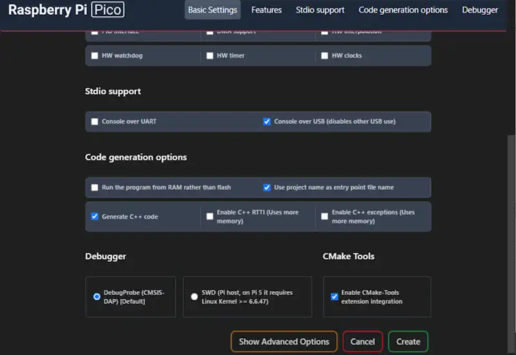Click the page vertical scrollbar

point(511,244)
